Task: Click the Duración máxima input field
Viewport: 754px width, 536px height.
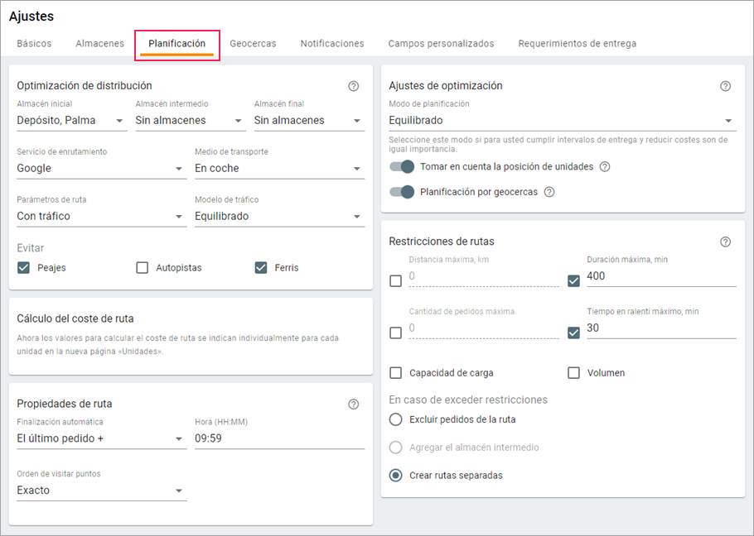Action: pyautogui.click(x=660, y=276)
